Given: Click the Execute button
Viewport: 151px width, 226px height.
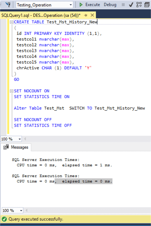Looking at the screenshot, I should pyautogui.click(x=89, y=5).
